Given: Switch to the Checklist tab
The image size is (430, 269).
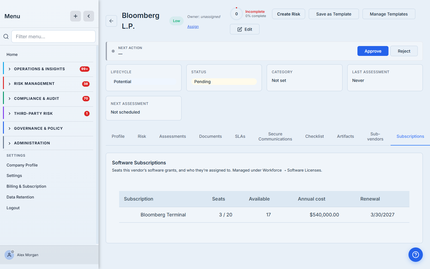Looking at the screenshot, I should [314, 136].
